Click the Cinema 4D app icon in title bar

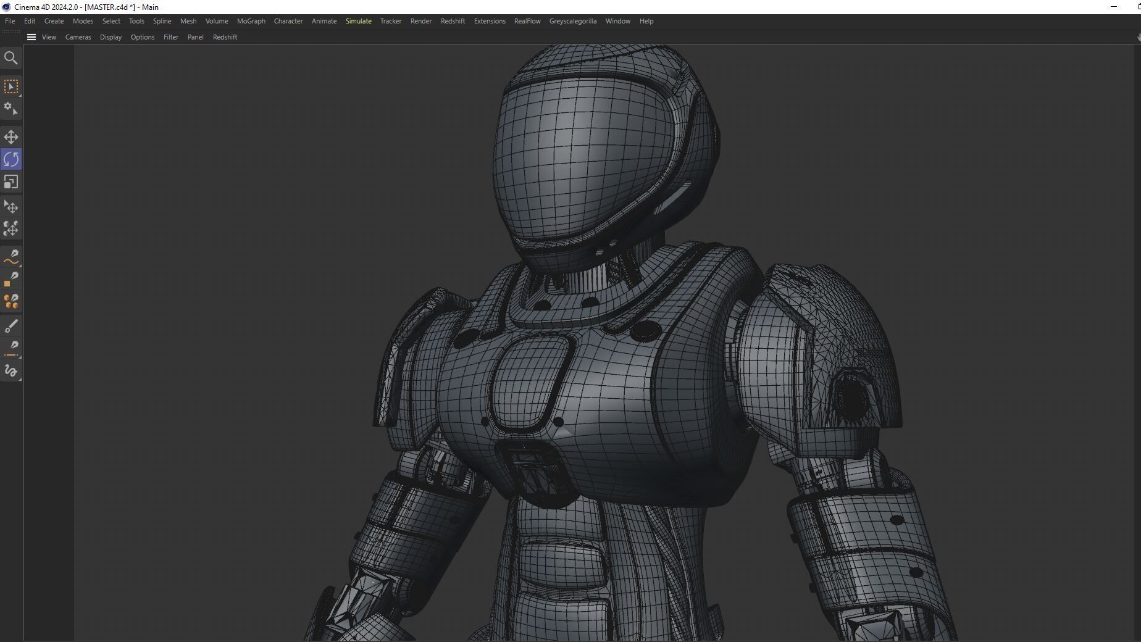(x=6, y=7)
